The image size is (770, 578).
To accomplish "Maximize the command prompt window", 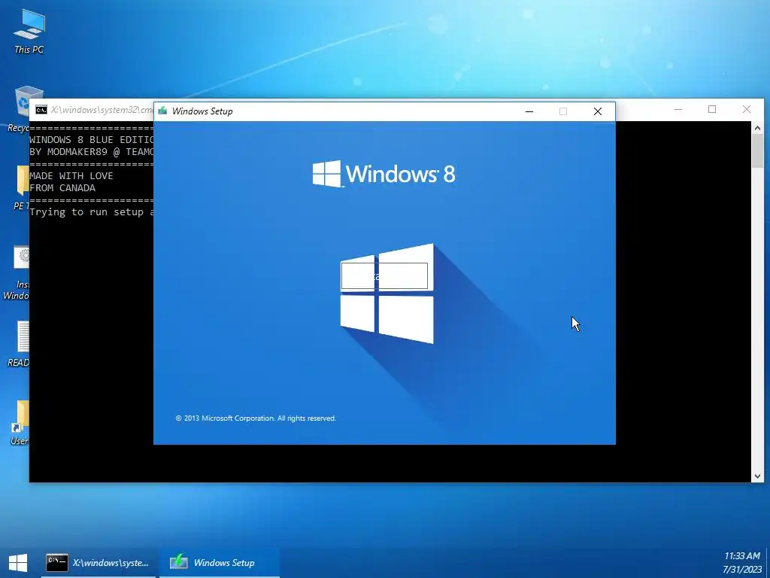I will pyautogui.click(x=712, y=109).
